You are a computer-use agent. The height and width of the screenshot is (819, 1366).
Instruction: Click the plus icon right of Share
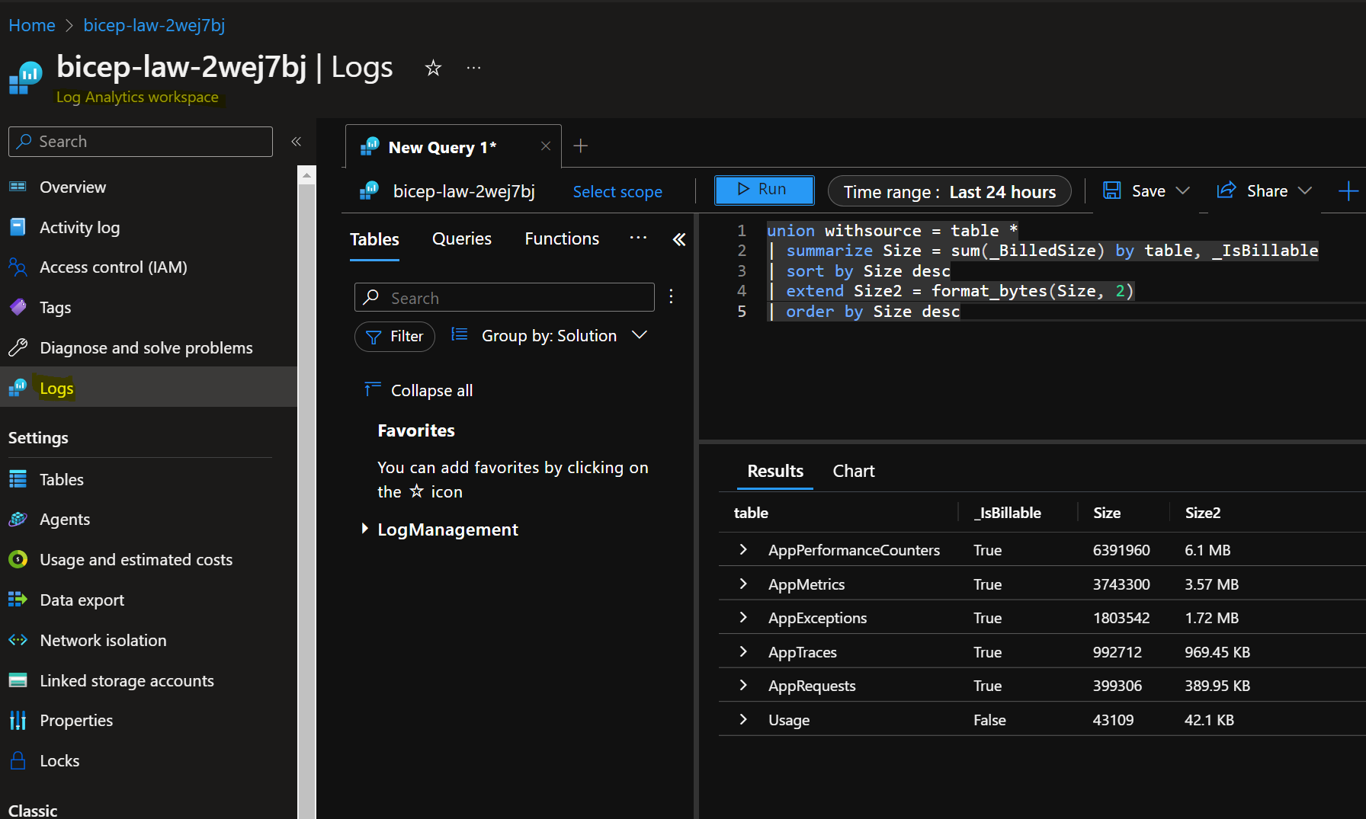1348,190
